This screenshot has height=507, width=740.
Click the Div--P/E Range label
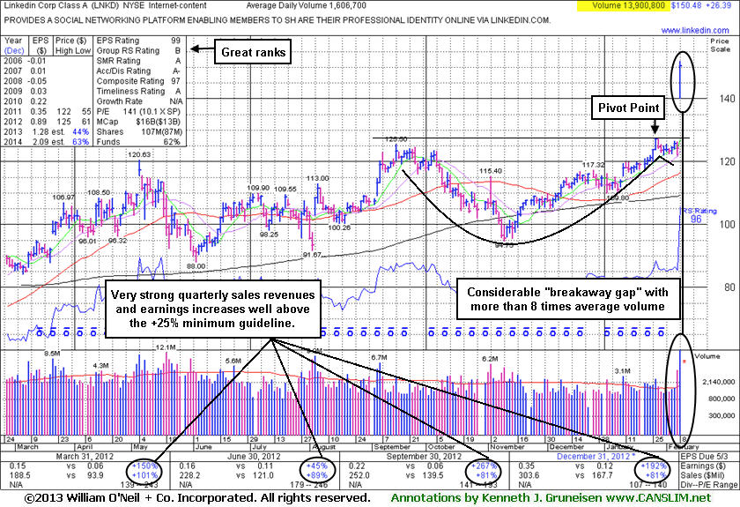709,485
